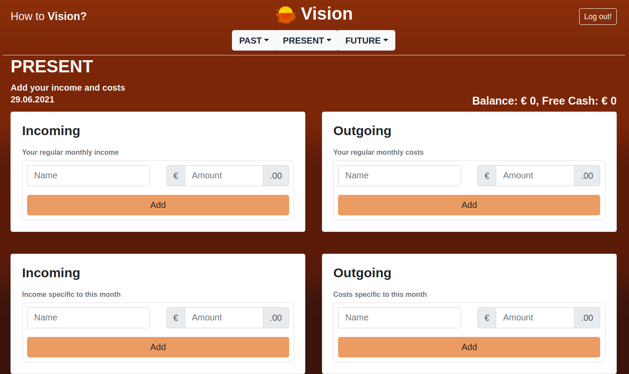Click euro symbol in regular monthly income row
This screenshot has width=629, height=374.
click(x=176, y=176)
